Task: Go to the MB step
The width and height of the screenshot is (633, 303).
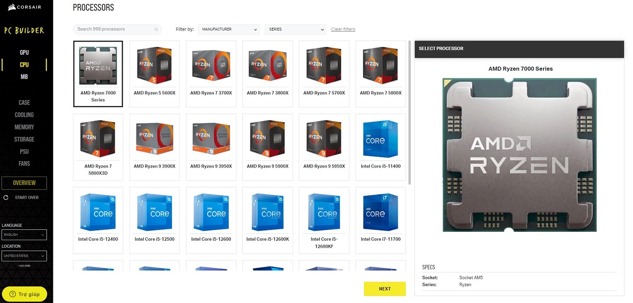Action: [x=24, y=77]
